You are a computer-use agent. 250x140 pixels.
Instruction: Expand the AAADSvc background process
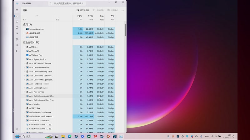coord(24,47)
